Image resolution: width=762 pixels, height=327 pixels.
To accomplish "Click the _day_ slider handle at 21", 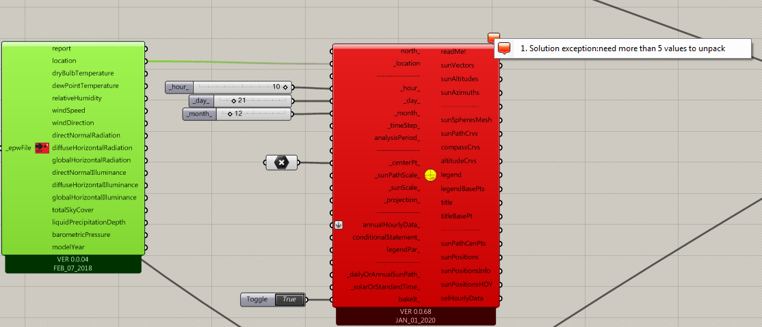I will (x=233, y=101).
